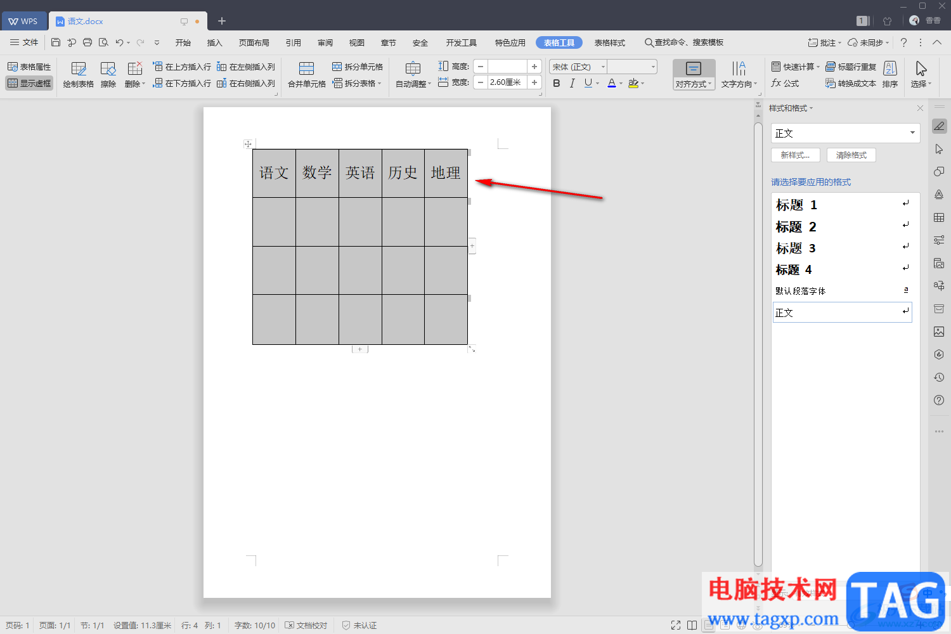
Task: Apply the font color A button
Action: tap(611, 83)
